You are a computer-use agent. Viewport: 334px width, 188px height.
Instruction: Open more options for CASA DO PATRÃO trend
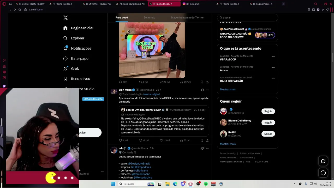pos(273,78)
